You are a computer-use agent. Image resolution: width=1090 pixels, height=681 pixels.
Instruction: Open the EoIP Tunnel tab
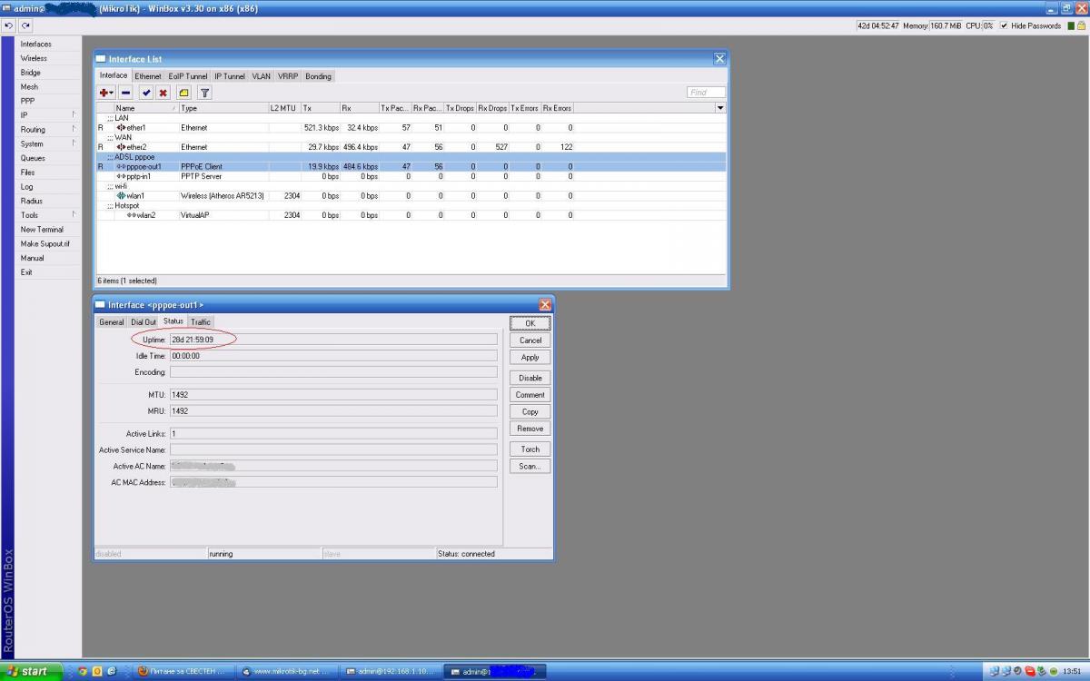188,76
